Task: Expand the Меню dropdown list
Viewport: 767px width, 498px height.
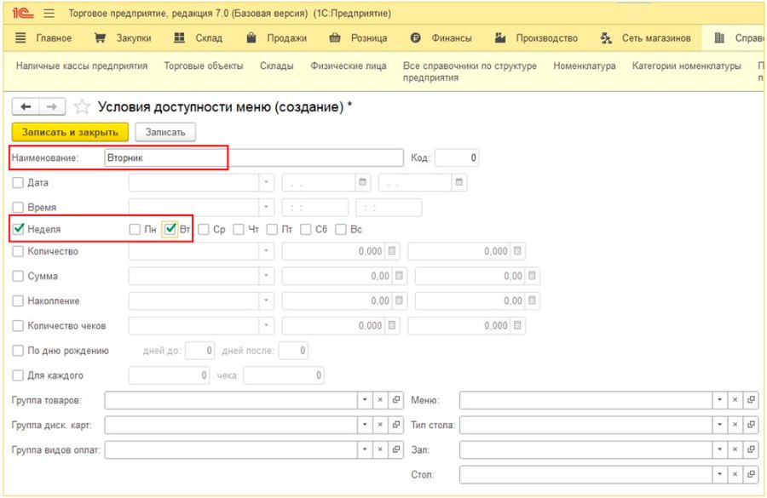Action: click(x=719, y=400)
